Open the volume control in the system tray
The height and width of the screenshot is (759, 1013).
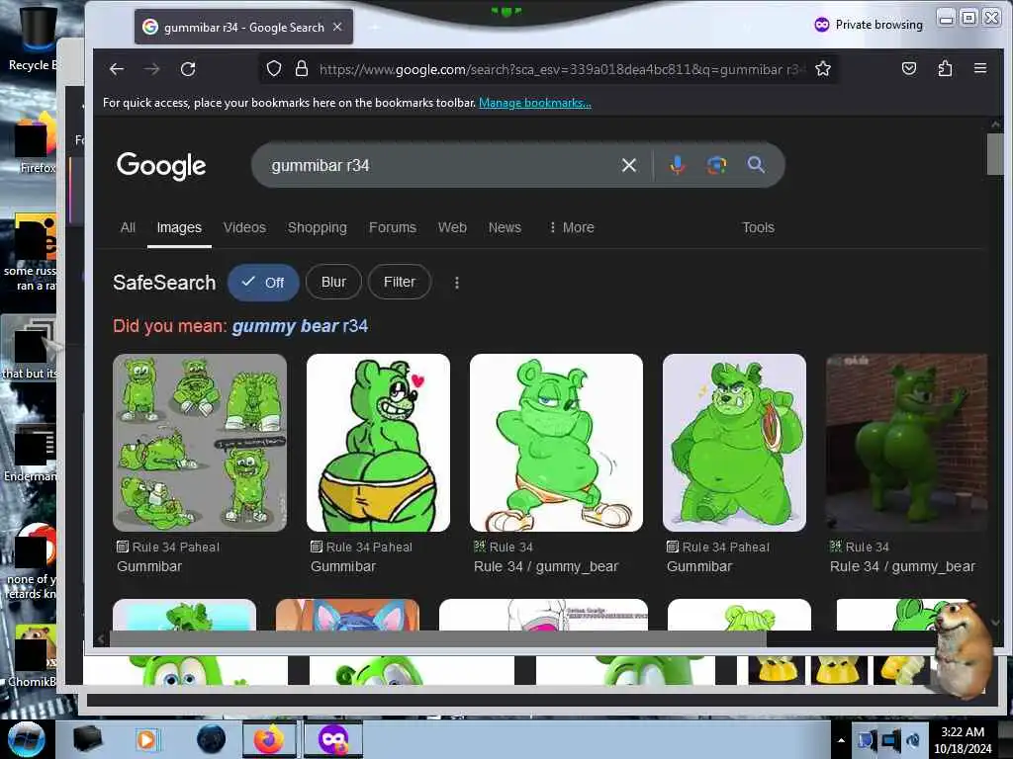[x=912, y=740]
